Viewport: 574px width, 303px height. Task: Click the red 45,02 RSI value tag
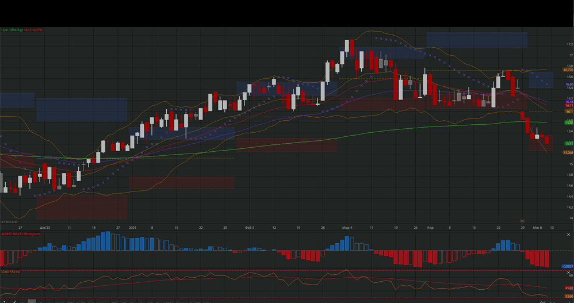[569, 288]
